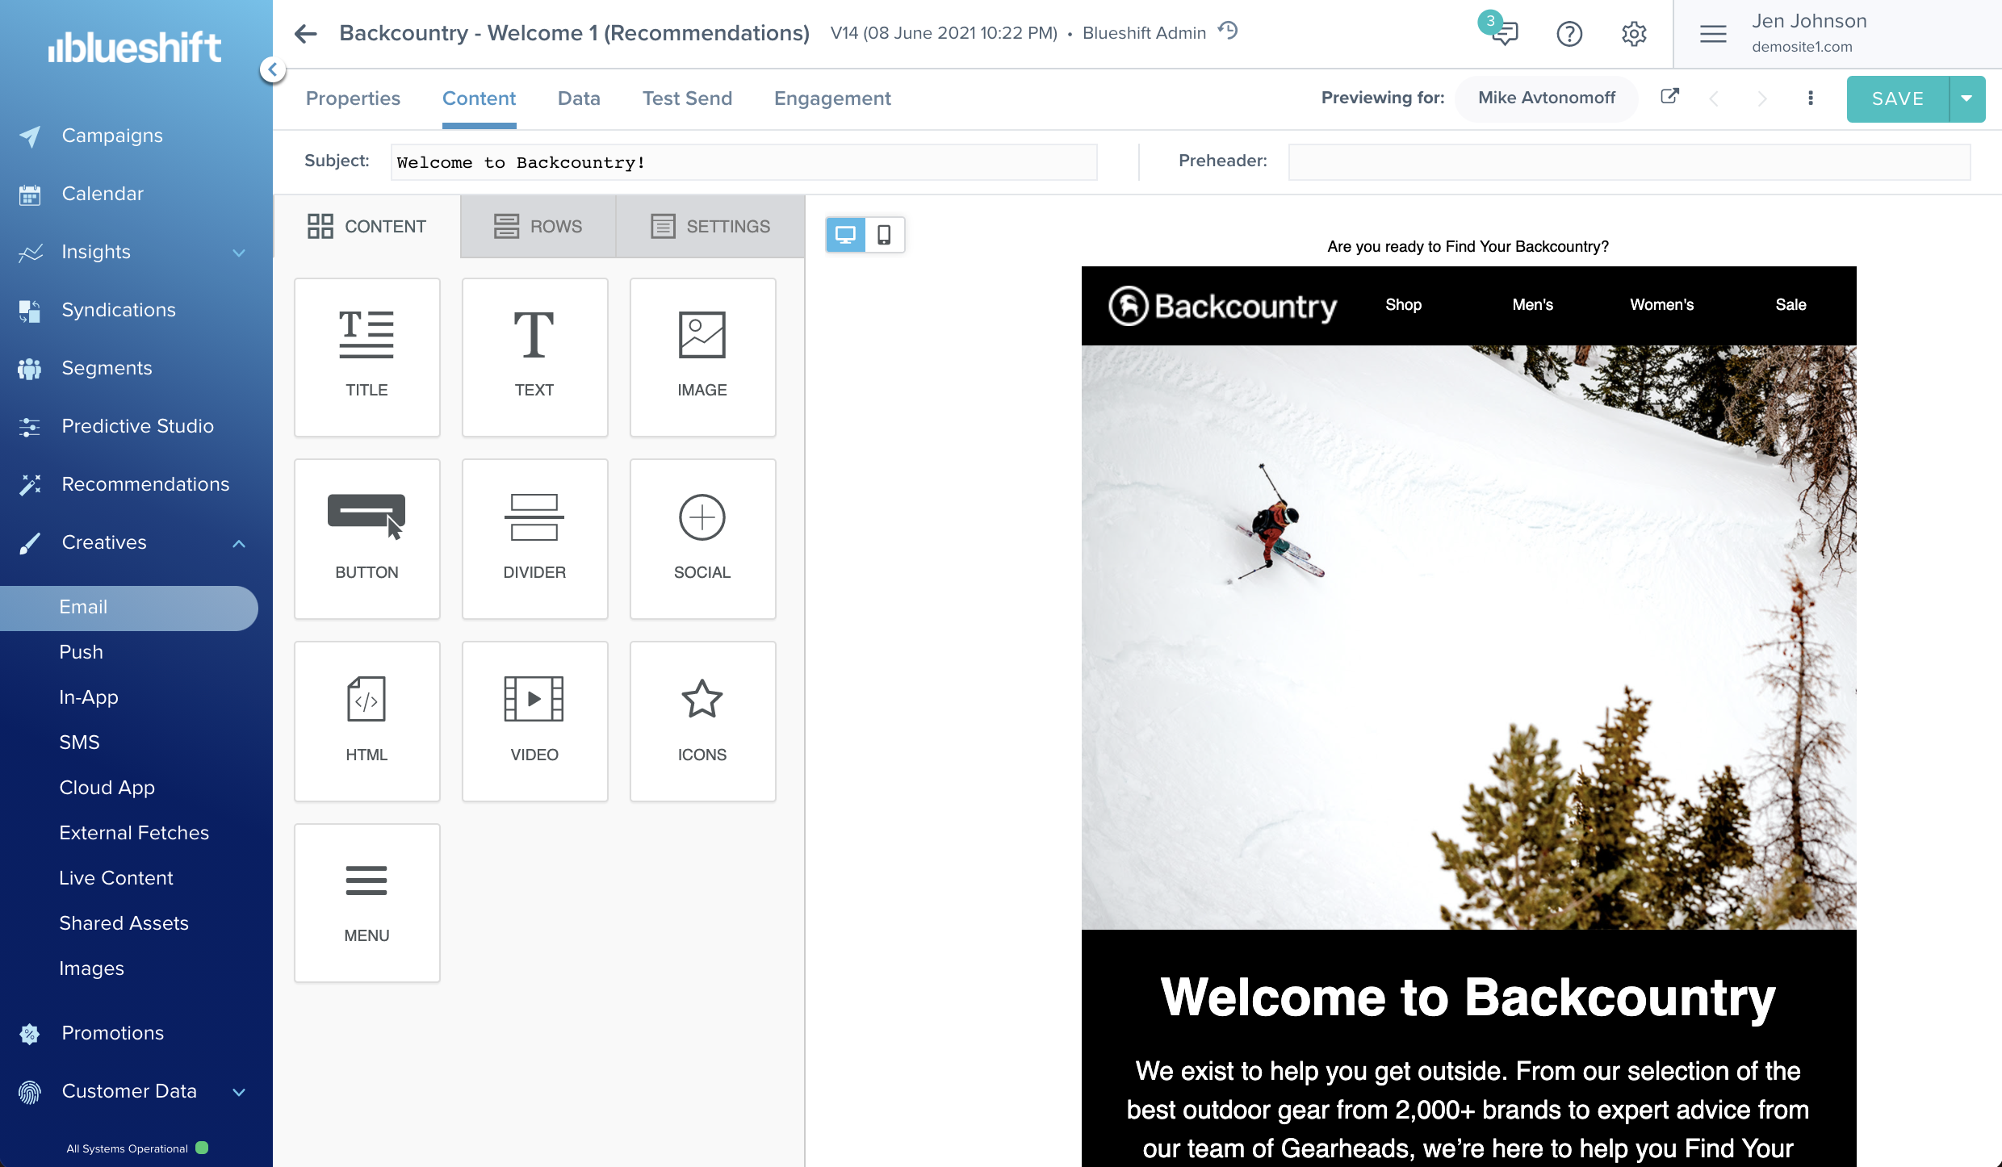The height and width of the screenshot is (1167, 2002).
Task: Add a TITLE content block
Action: (x=367, y=358)
